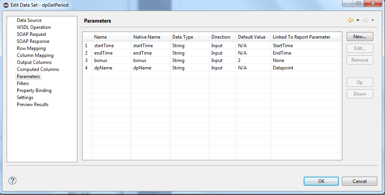
Task: Click the Eclipse icon in title bar
Action: pos(6,5)
